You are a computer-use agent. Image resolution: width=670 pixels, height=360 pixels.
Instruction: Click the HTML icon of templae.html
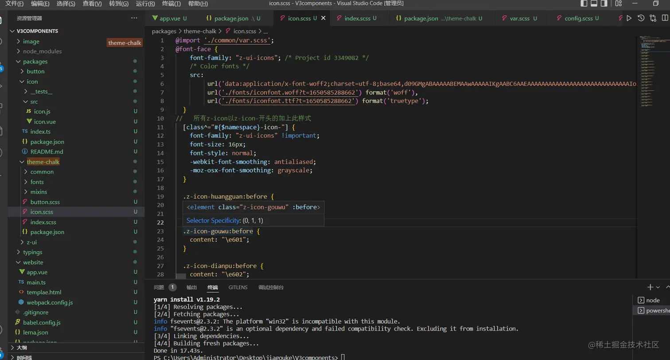(21, 292)
